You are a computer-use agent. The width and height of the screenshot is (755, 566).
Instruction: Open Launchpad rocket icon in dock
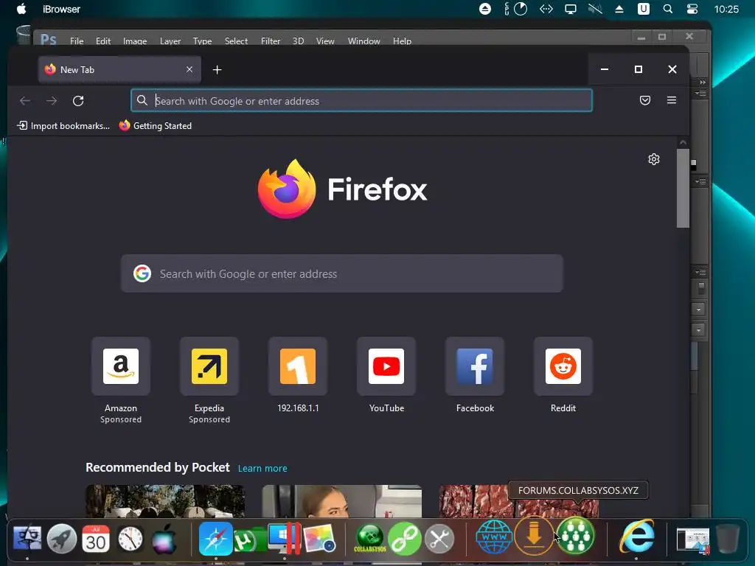[x=62, y=538]
